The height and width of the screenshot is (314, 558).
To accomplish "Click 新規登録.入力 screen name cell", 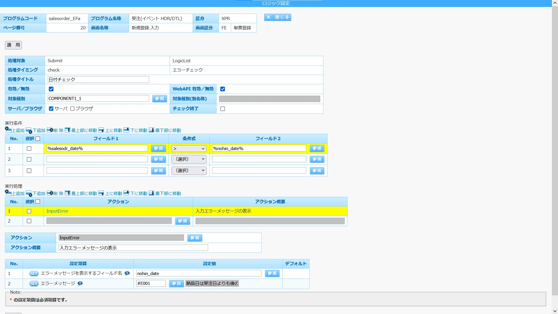I will (161, 28).
